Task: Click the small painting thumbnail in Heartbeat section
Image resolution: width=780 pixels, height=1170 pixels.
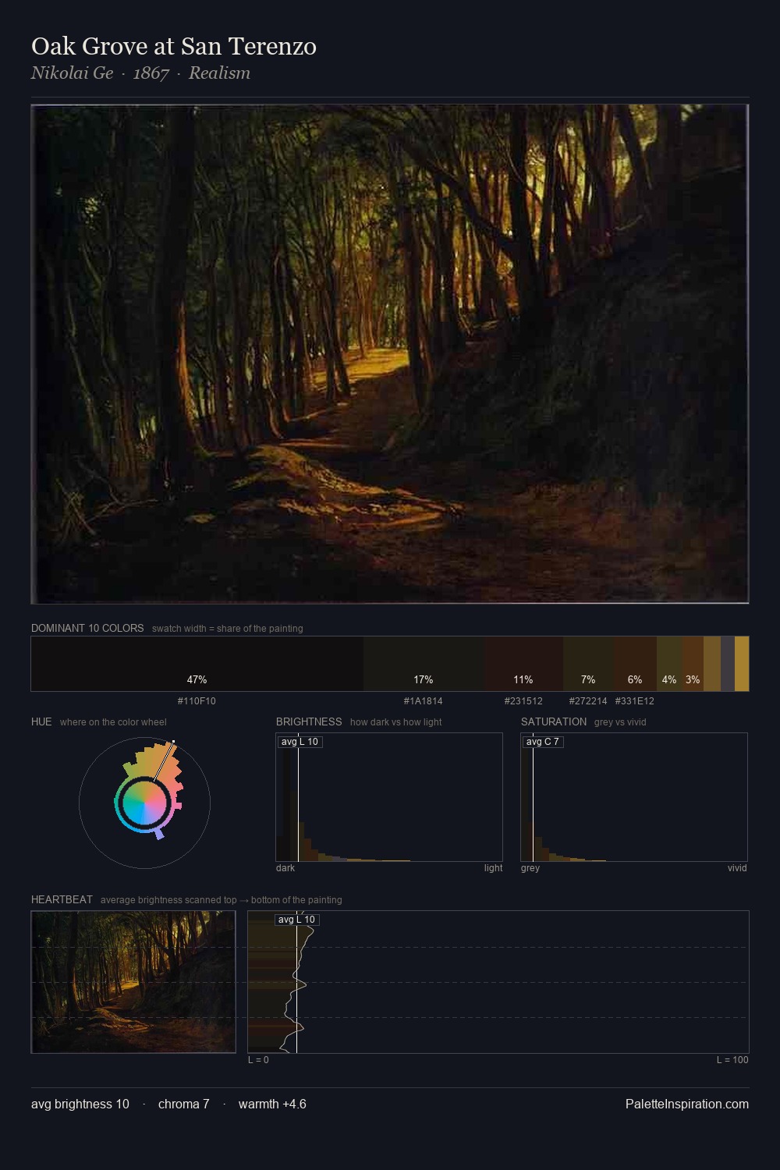Action: 133,982
